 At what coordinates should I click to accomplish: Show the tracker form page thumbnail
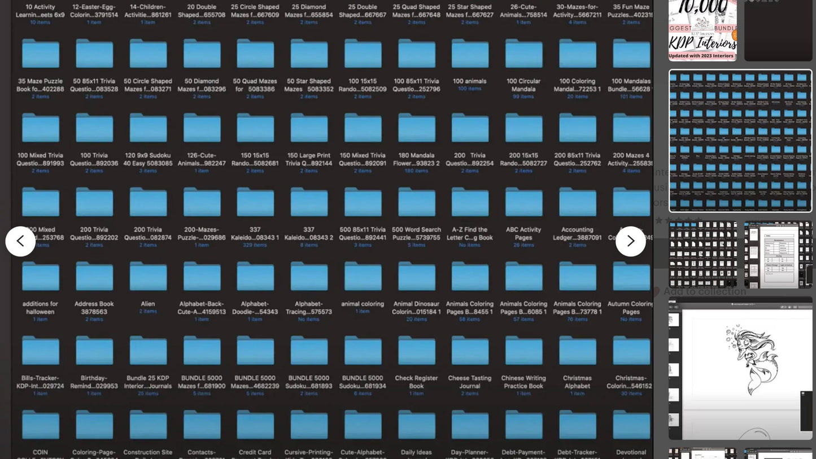[x=778, y=254]
